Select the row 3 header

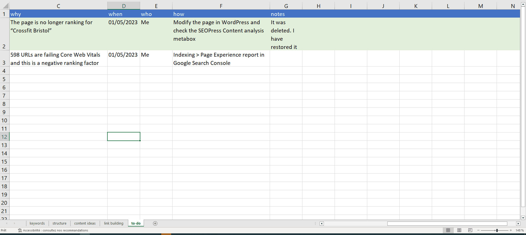pyautogui.click(x=4, y=63)
